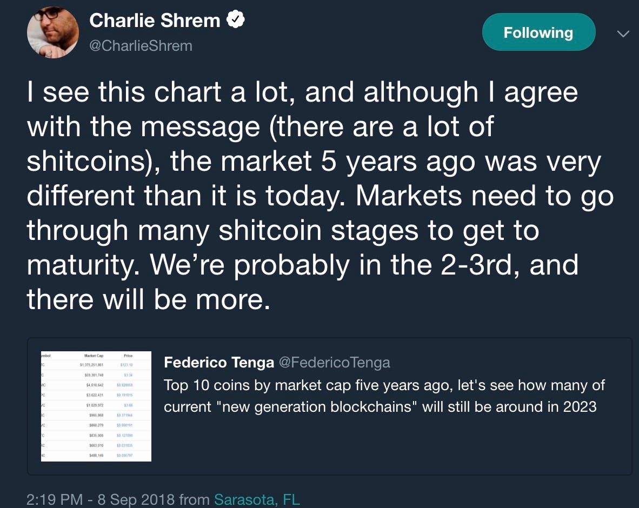Click empty area of the quoted tweet card
This screenshot has height=508, width=639.
click(387, 444)
